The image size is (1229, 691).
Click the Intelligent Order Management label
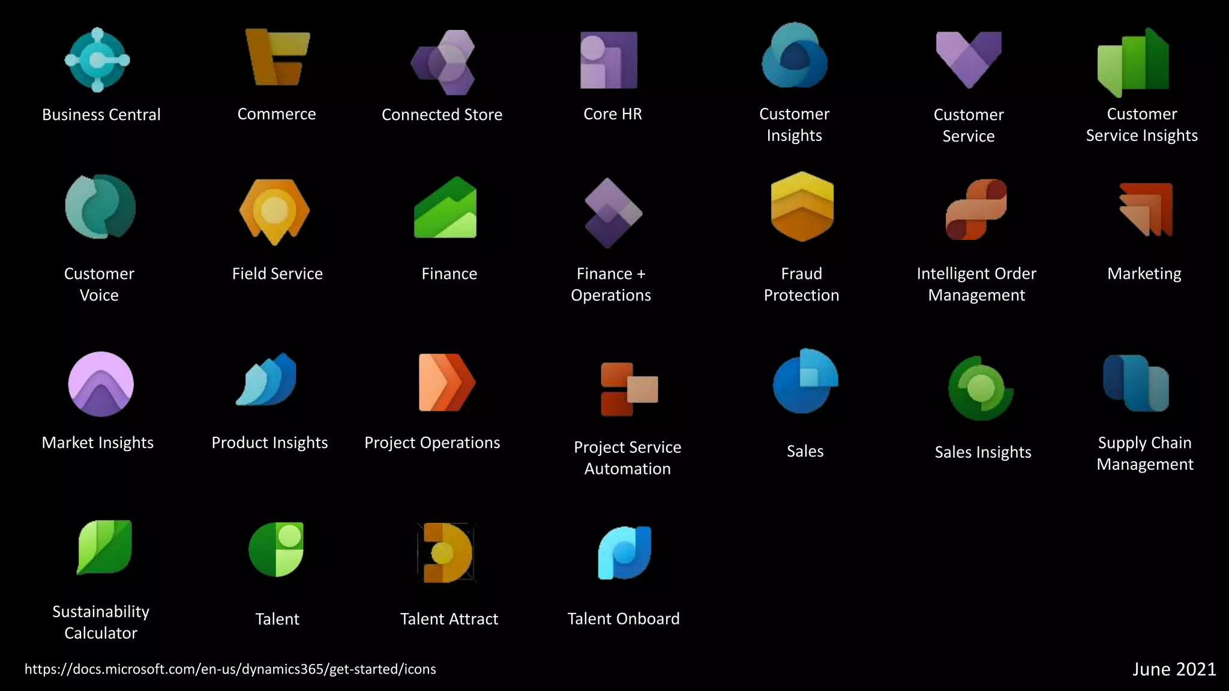pyautogui.click(x=976, y=284)
